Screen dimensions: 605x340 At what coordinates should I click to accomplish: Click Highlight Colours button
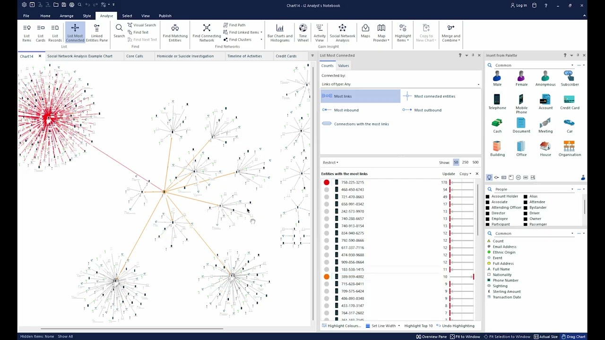pyautogui.click(x=341, y=326)
